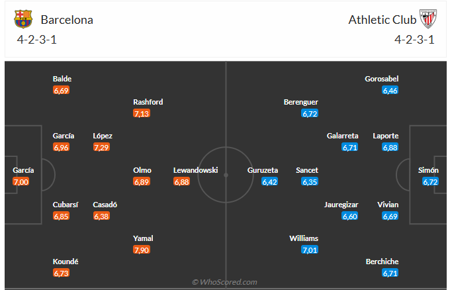Open Lewandowski's player name

click(195, 170)
